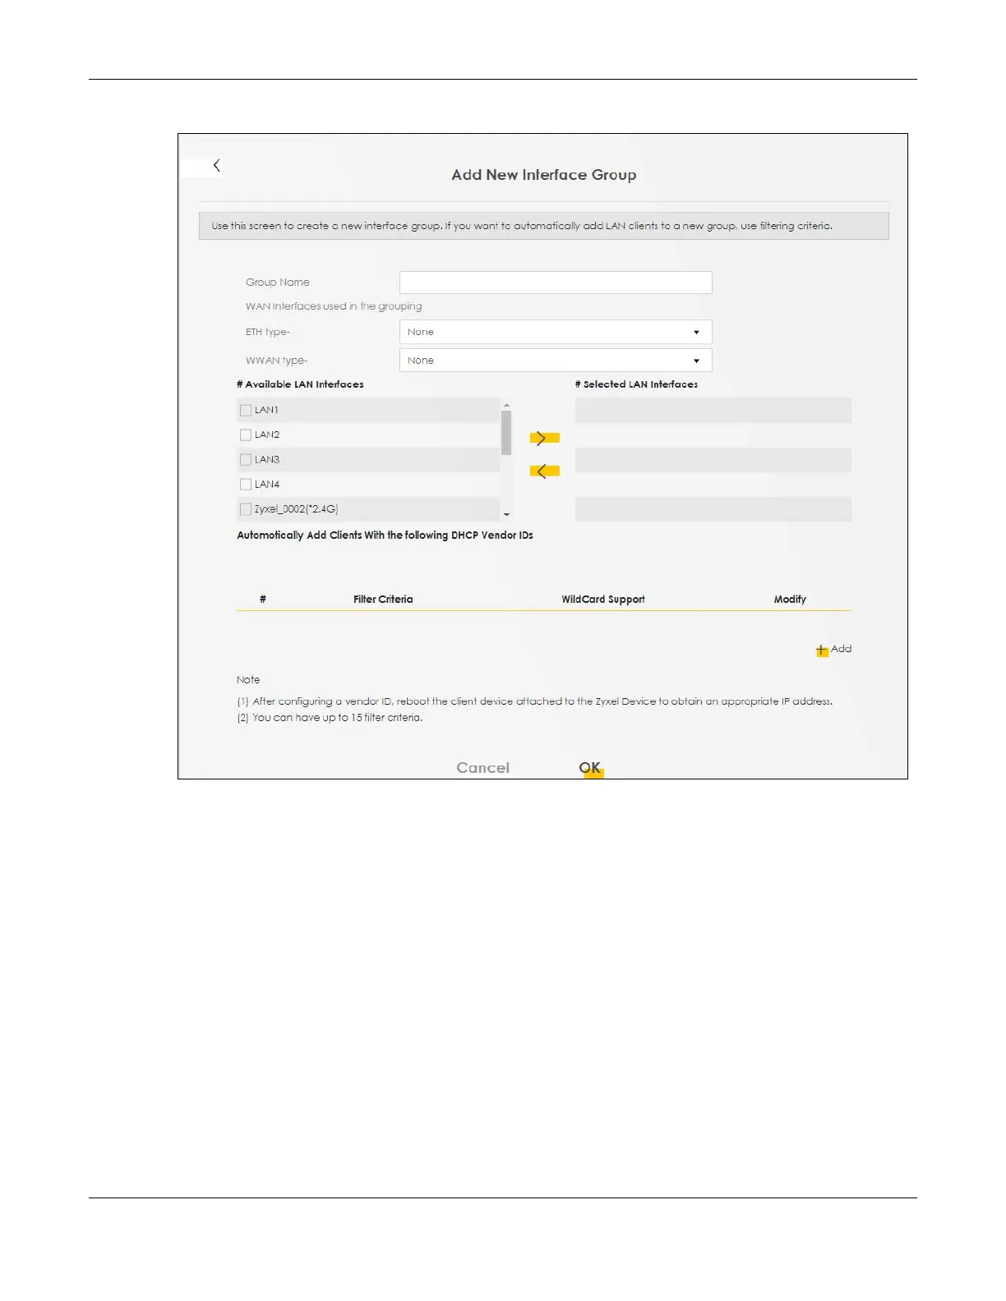Click OK to save the group
The image size is (1006, 1301).
590,768
